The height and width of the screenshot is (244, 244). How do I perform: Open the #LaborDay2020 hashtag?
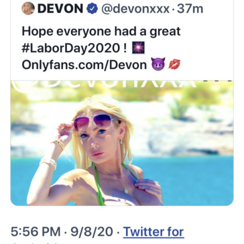click(71, 48)
